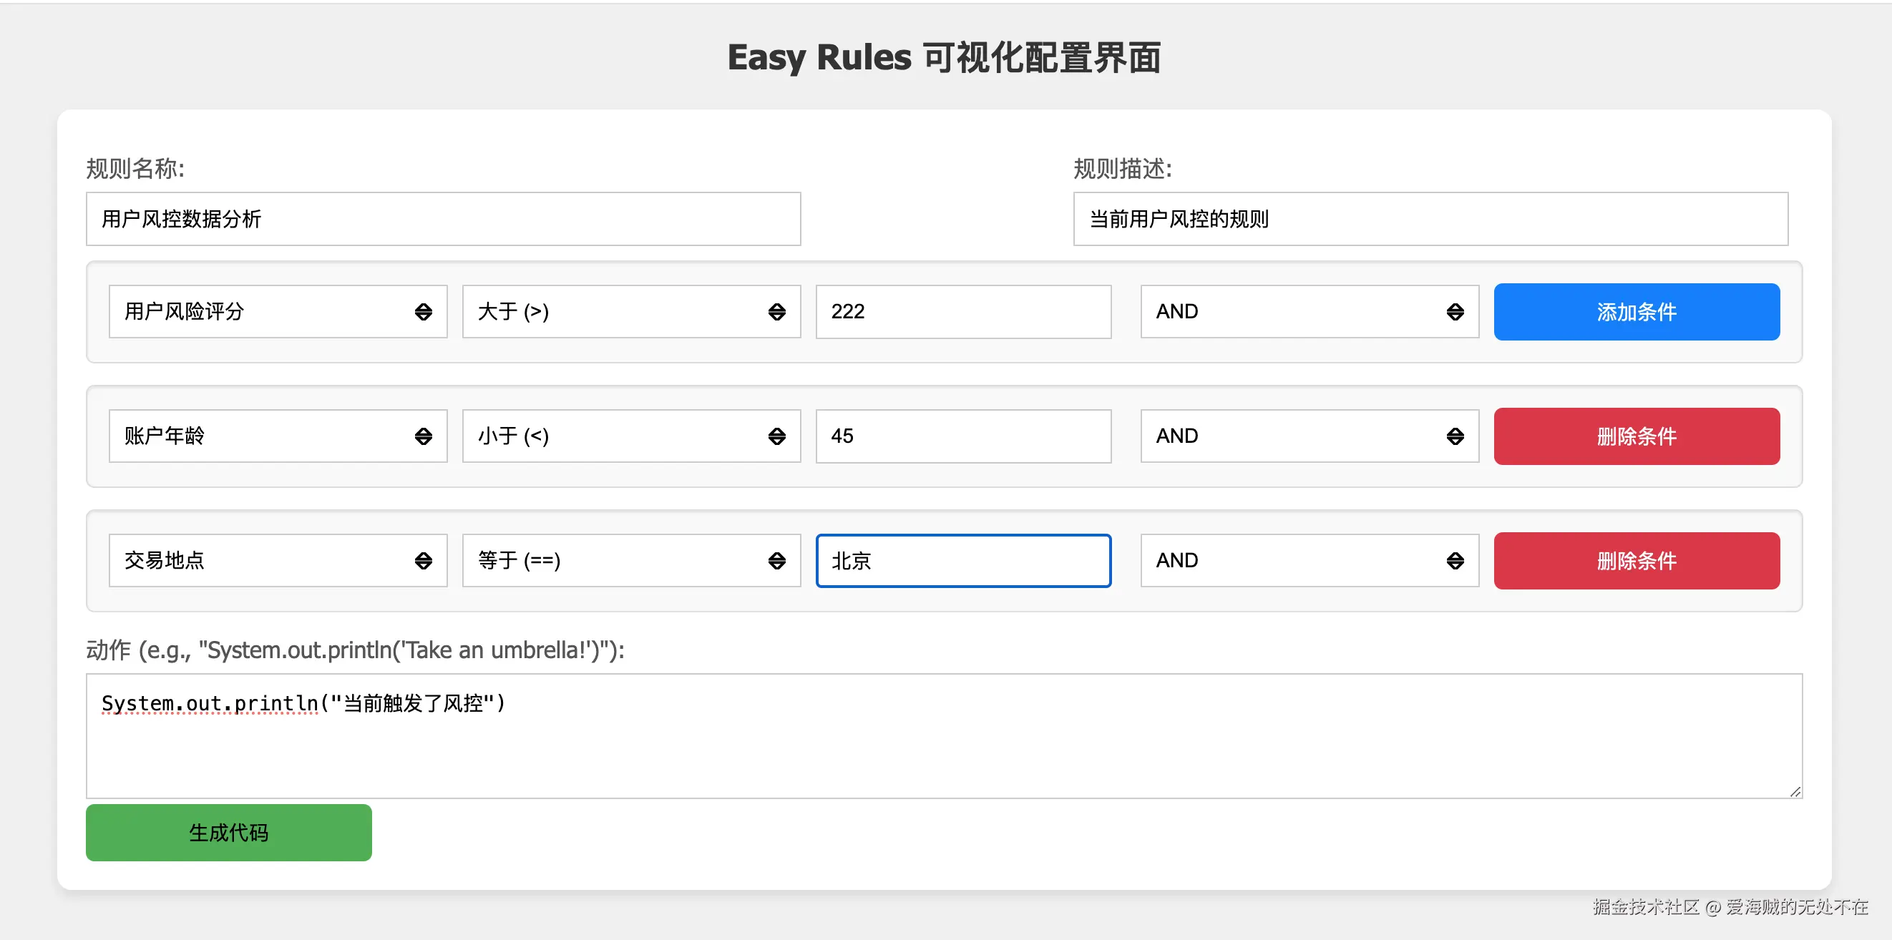Open the second row AND logic dropdown
This screenshot has width=1892, height=940.
tap(1309, 436)
